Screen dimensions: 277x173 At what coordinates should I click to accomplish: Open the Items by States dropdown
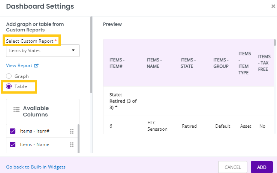43,51
